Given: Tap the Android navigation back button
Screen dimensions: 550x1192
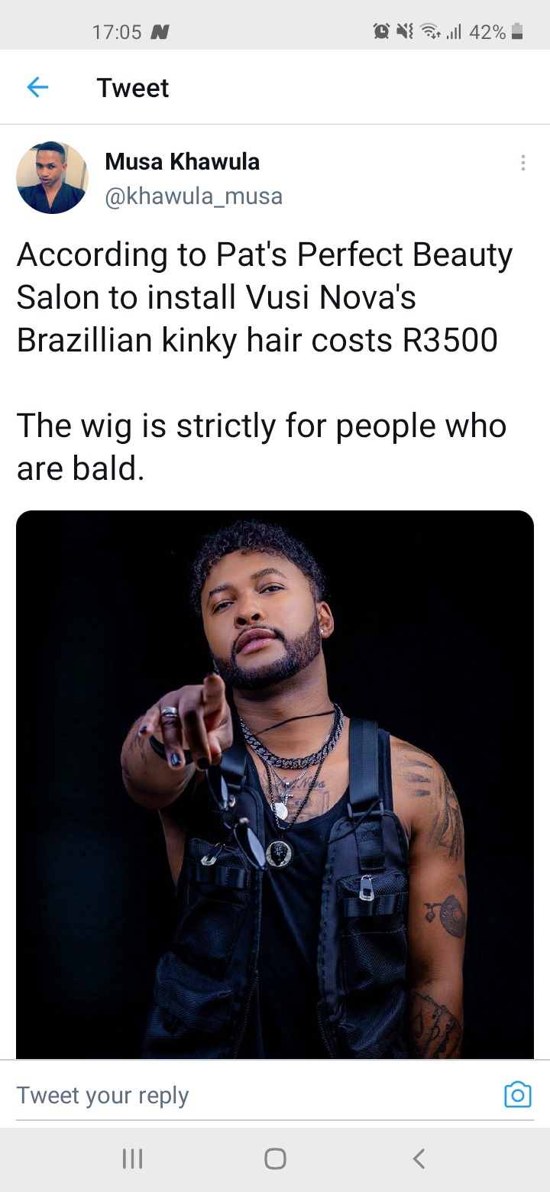Looking at the screenshot, I should click(419, 1158).
